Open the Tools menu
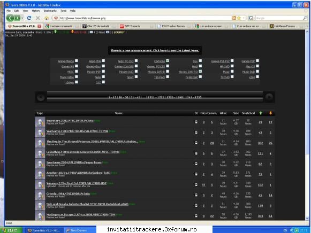Image resolution: width=311 pixels, height=233 pixels. (63, 11)
